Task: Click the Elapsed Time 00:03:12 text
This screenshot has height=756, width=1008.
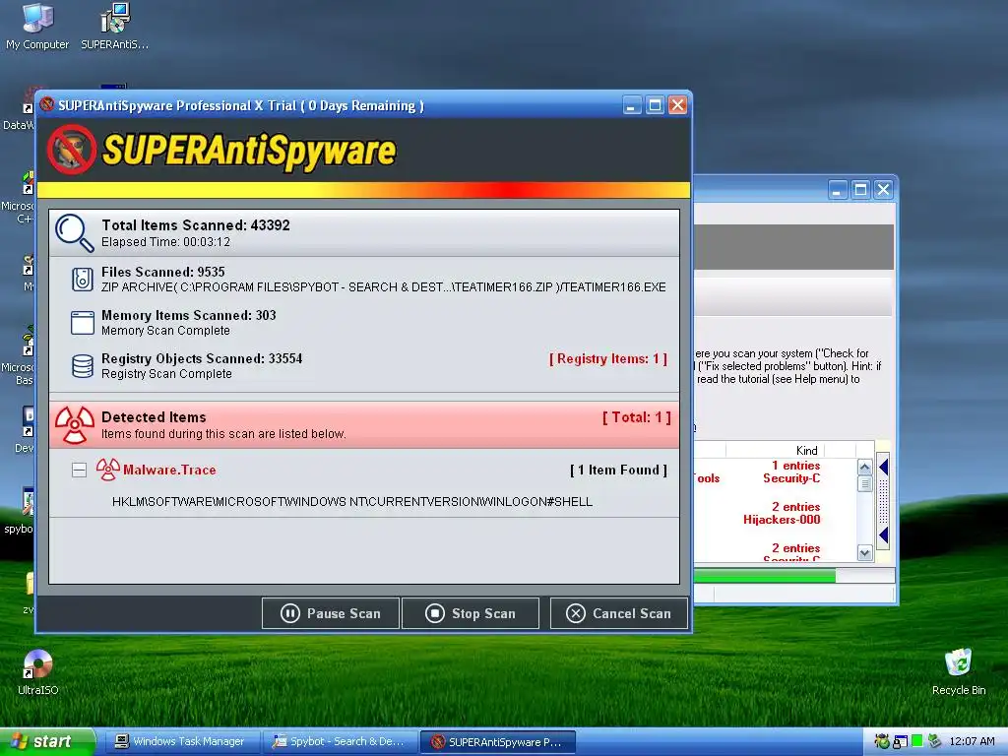Action: coord(165,242)
